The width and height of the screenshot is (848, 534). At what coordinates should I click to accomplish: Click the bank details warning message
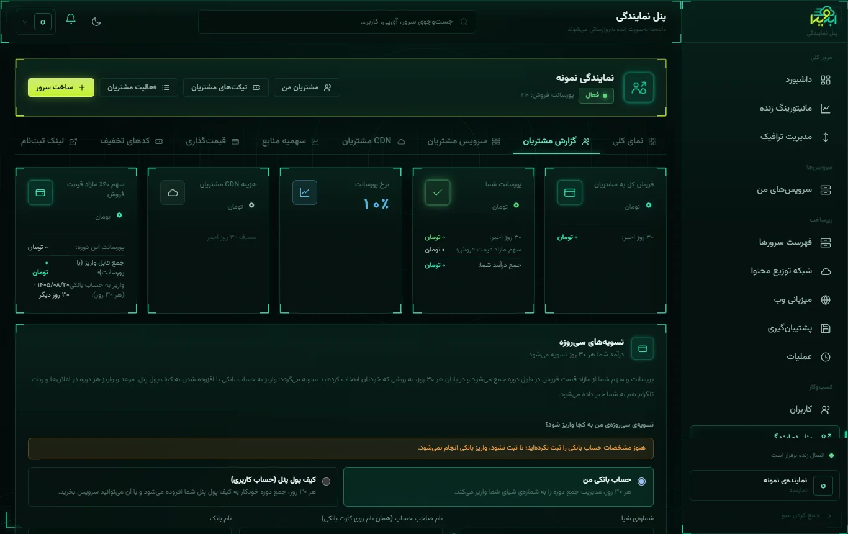(341, 448)
